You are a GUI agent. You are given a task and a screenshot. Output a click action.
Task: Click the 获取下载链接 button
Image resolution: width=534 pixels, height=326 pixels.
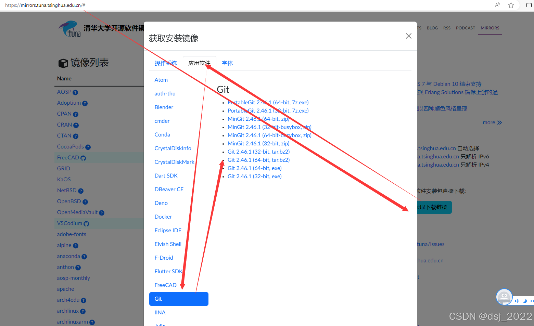[434, 207]
